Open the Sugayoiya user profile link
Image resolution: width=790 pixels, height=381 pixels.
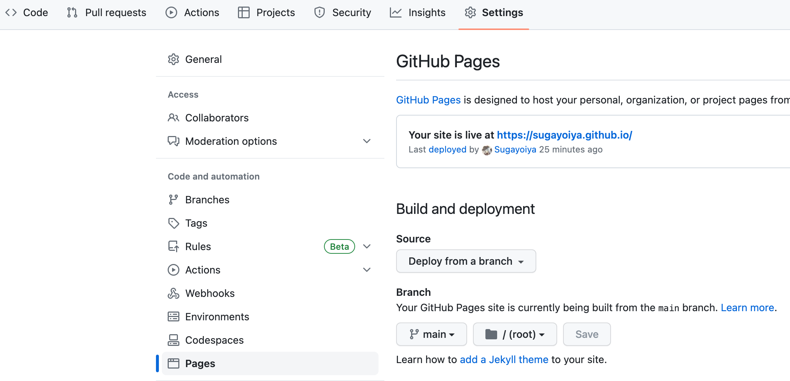coord(515,150)
